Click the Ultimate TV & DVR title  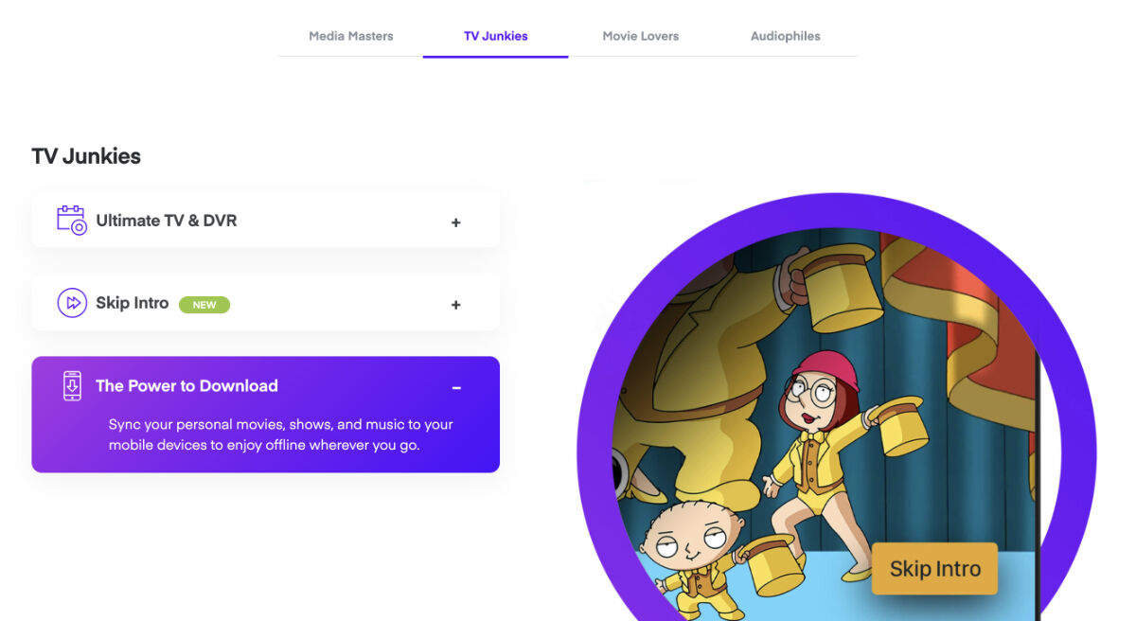167,221
